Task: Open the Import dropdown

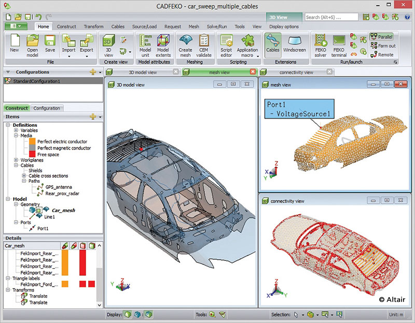Action: pos(69,56)
